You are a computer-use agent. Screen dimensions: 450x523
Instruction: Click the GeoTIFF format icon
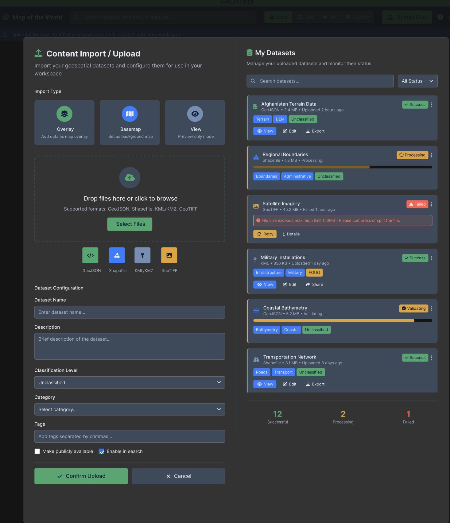[169, 255]
